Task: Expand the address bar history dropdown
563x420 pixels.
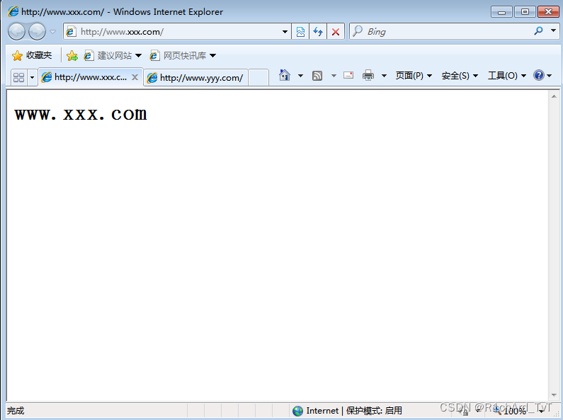Action: (285, 32)
